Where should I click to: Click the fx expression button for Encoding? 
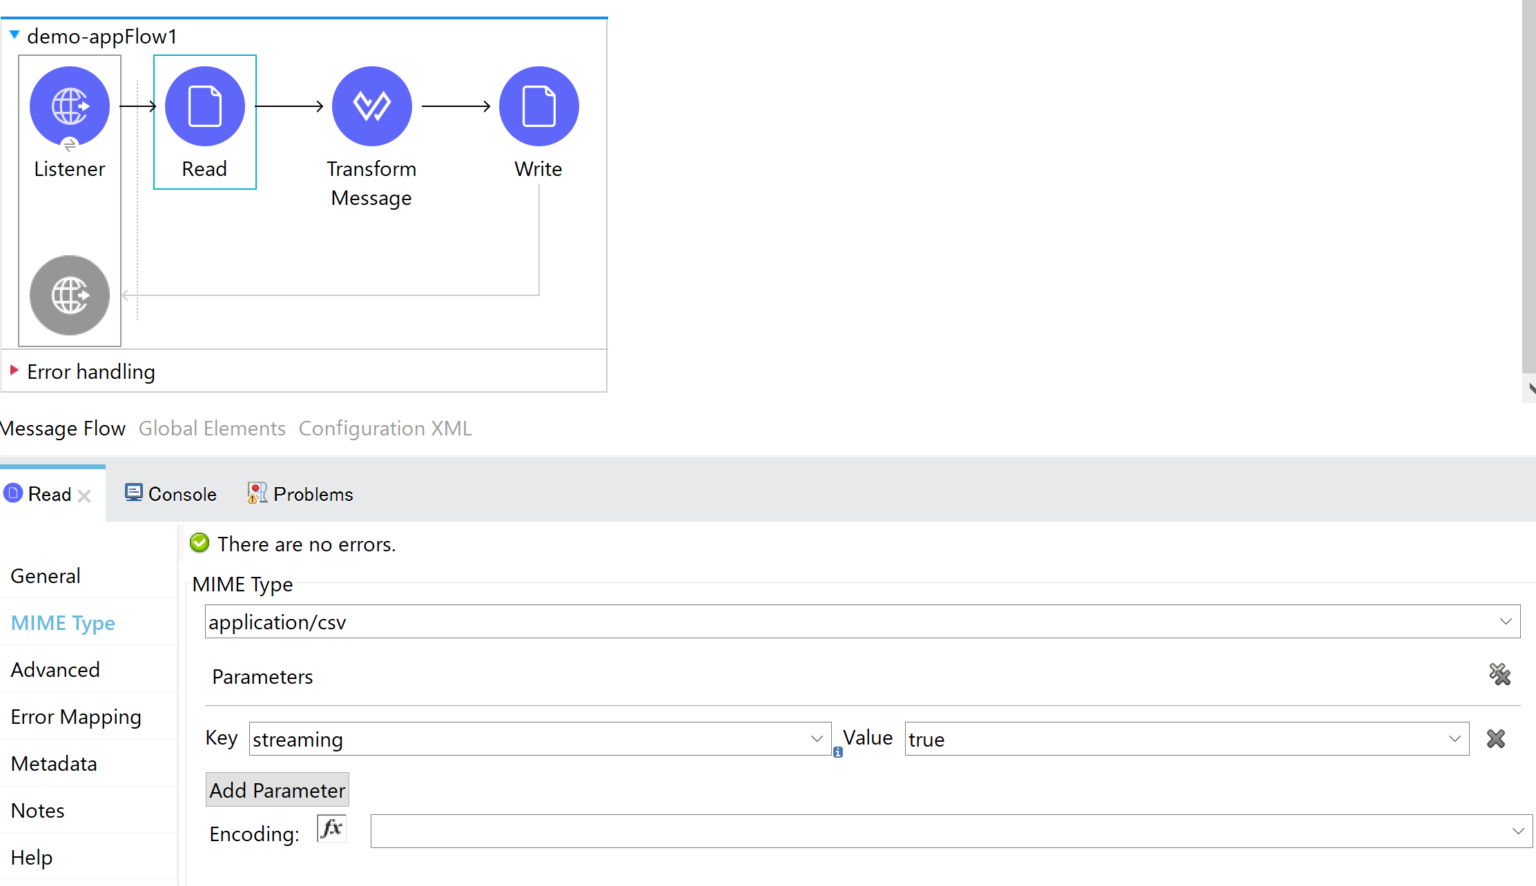point(331,828)
